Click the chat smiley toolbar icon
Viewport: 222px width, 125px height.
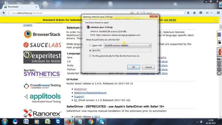(x=201, y=13)
